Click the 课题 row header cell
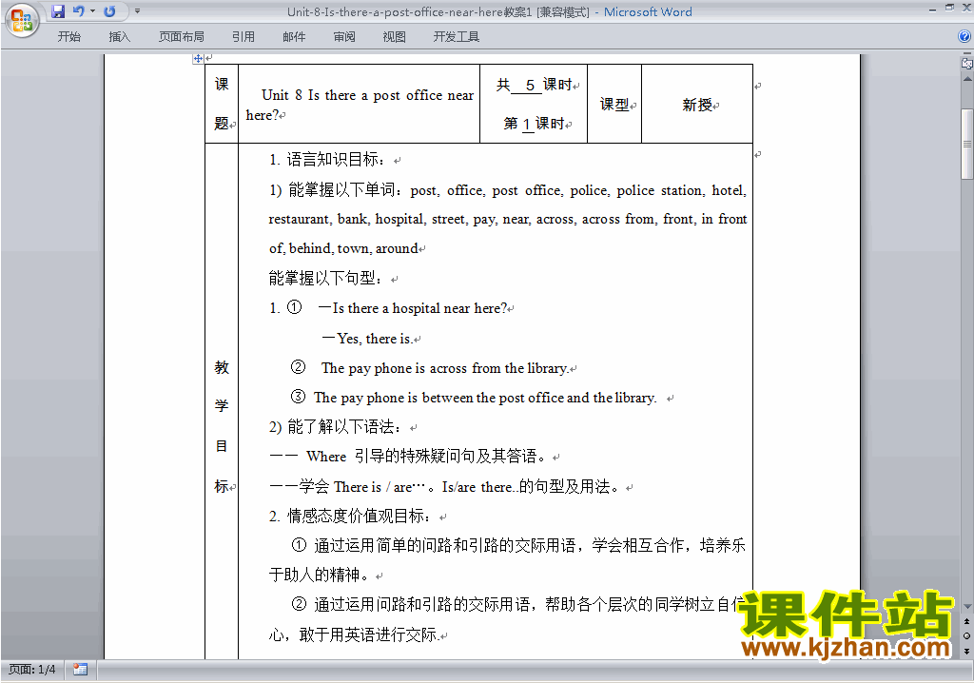Viewport: 974px width, 683px height. pyautogui.click(x=222, y=104)
